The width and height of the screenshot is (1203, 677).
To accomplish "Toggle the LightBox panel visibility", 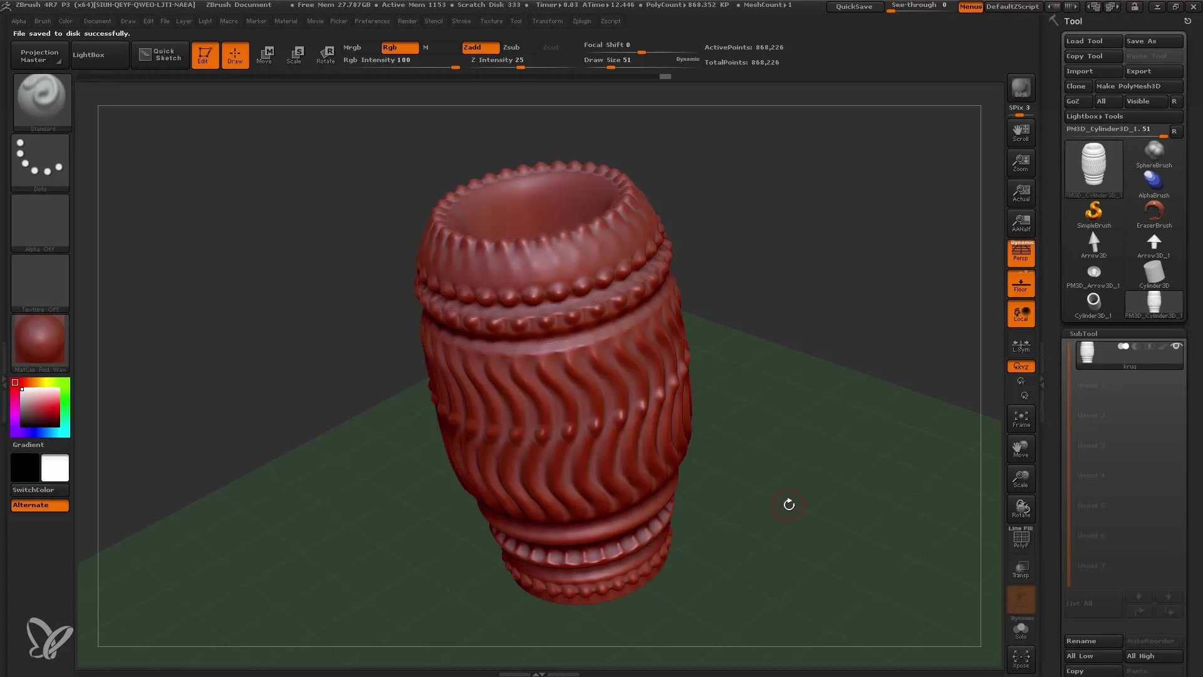I will click(88, 55).
